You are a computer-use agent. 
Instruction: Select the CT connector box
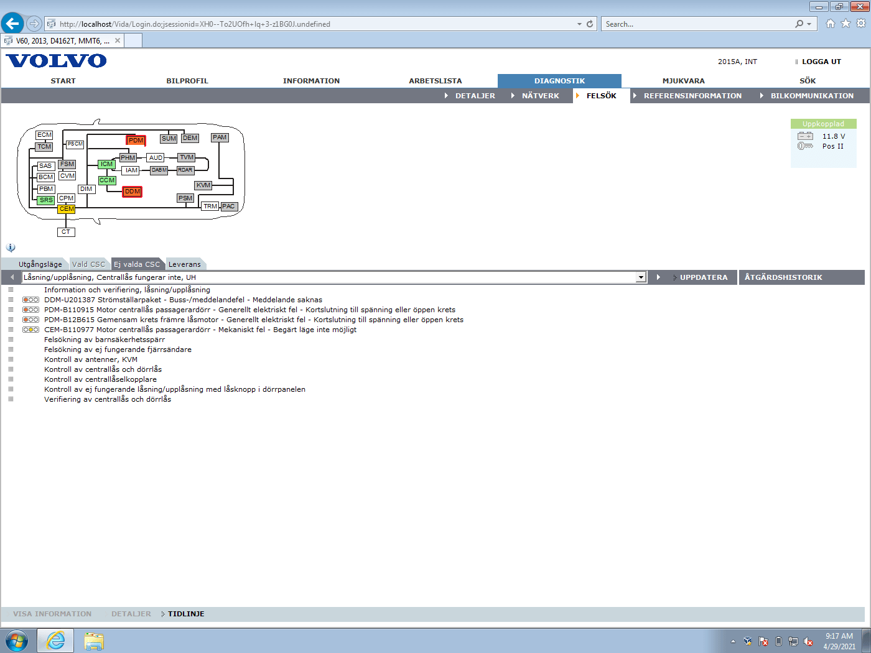[66, 232]
